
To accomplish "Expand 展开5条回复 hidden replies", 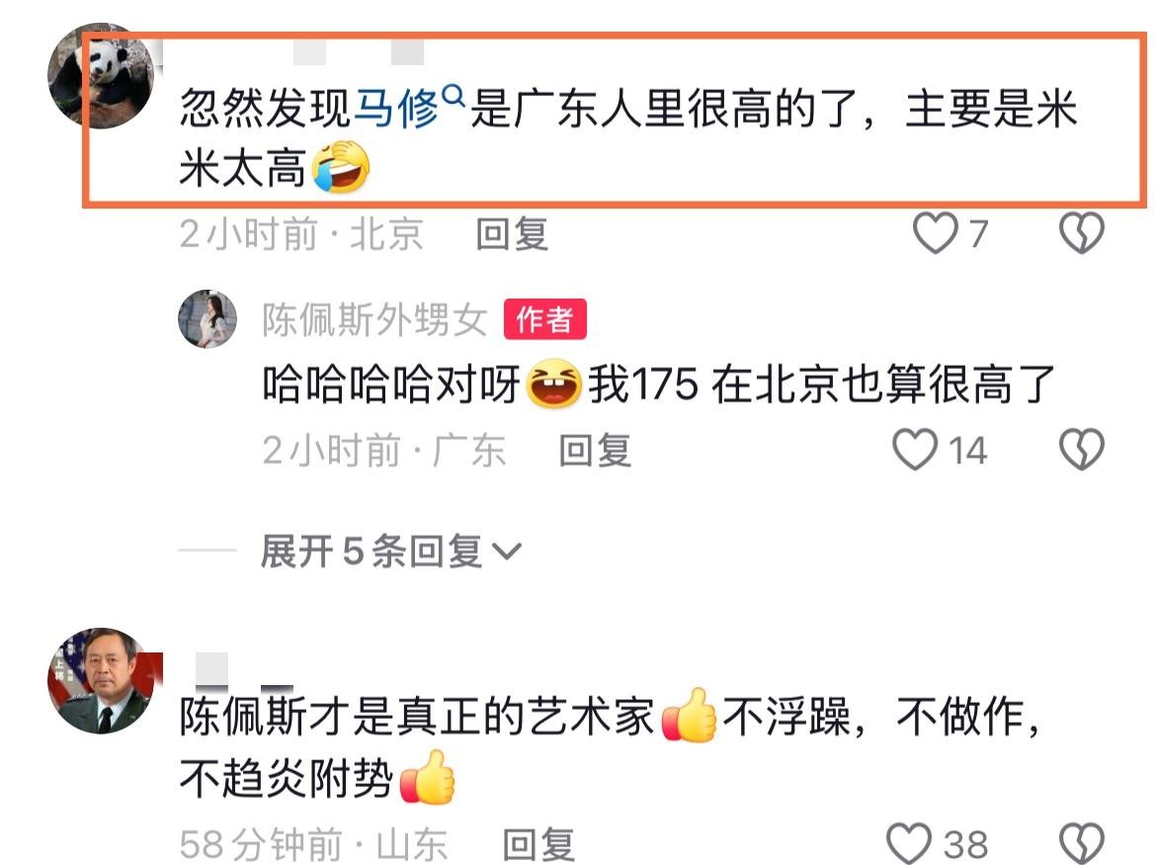I will tap(390, 551).
